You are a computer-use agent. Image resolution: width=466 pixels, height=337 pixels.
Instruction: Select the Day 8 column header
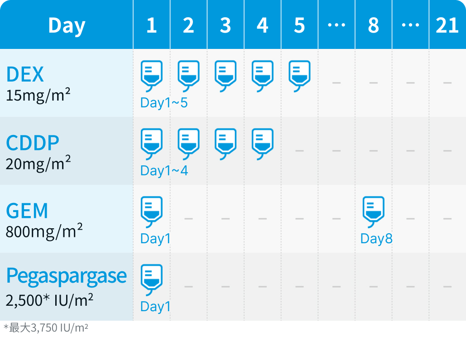374,24
